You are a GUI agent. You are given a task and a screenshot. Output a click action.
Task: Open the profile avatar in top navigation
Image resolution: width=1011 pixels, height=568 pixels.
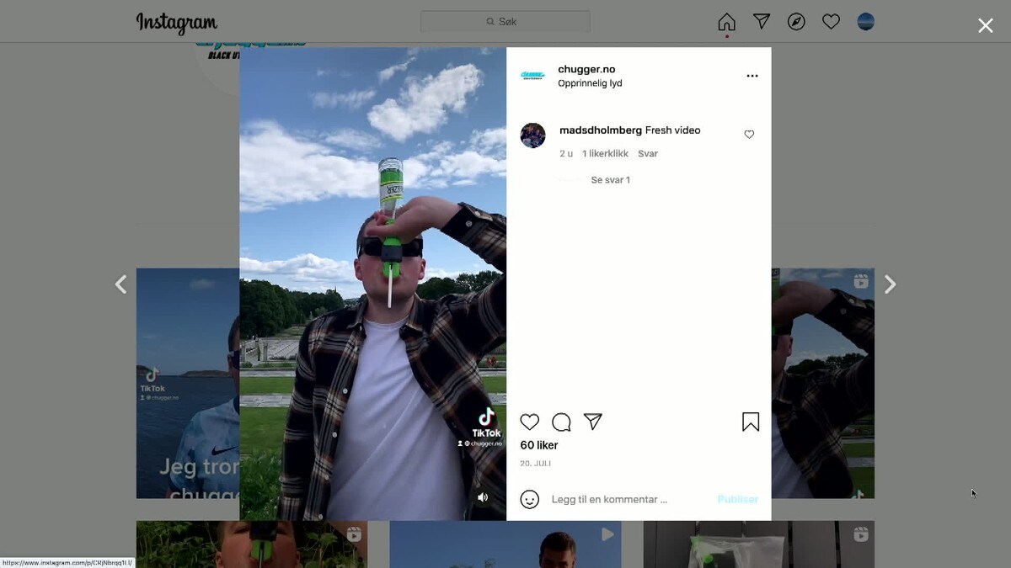(865, 22)
